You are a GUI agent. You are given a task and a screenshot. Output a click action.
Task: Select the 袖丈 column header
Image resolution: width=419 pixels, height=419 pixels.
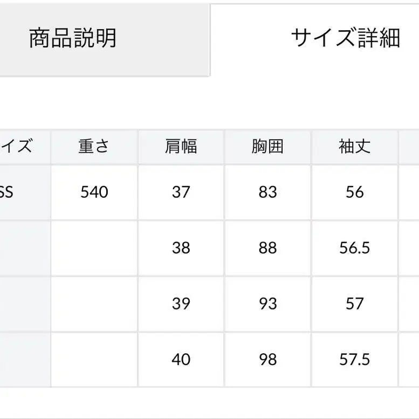tap(354, 147)
